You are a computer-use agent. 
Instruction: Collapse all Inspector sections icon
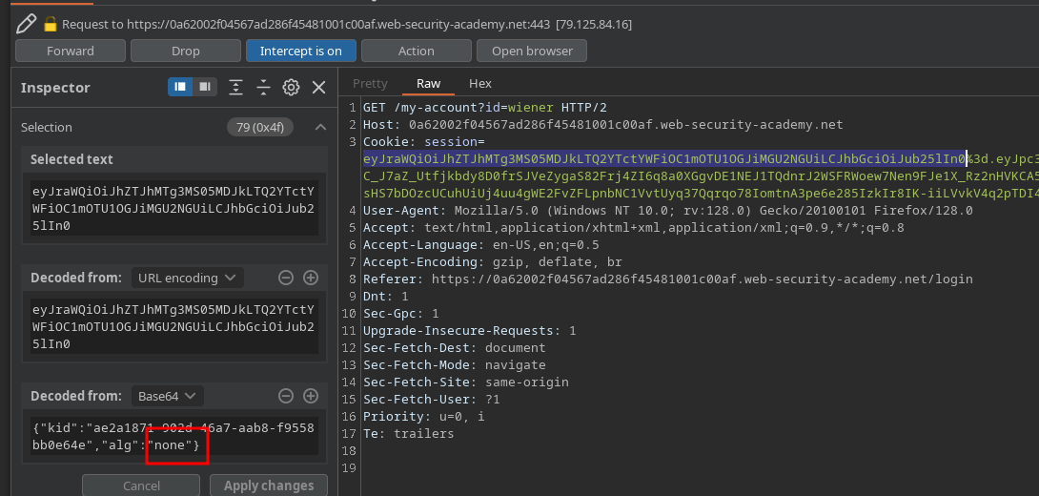[x=264, y=88]
